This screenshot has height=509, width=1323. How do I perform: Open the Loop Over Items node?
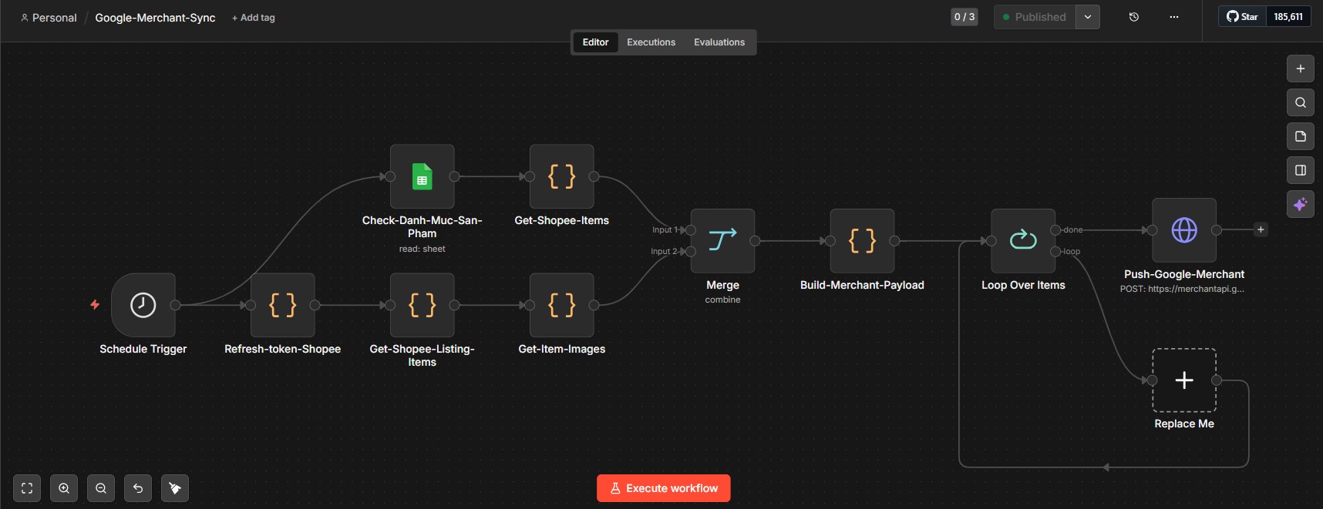1024,241
